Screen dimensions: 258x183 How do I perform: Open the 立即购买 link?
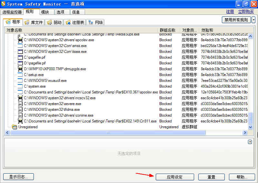tap(246, 12)
